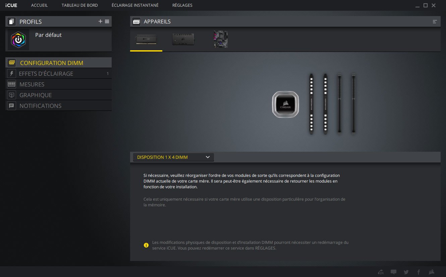Screen dimensions: 446x277
Task: Open the profiles list menu icon
Action: point(107,21)
